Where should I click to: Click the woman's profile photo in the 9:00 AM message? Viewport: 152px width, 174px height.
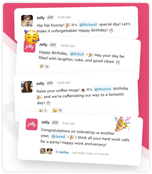coord(27,87)
